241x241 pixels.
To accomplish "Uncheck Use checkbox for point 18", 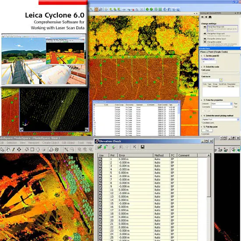I will (x=100, y=213).
